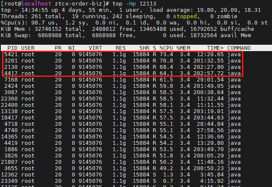Click the '0 zombie' count
Screen dimensions: 272x187
pyautogui.click(x=223, y=16)
